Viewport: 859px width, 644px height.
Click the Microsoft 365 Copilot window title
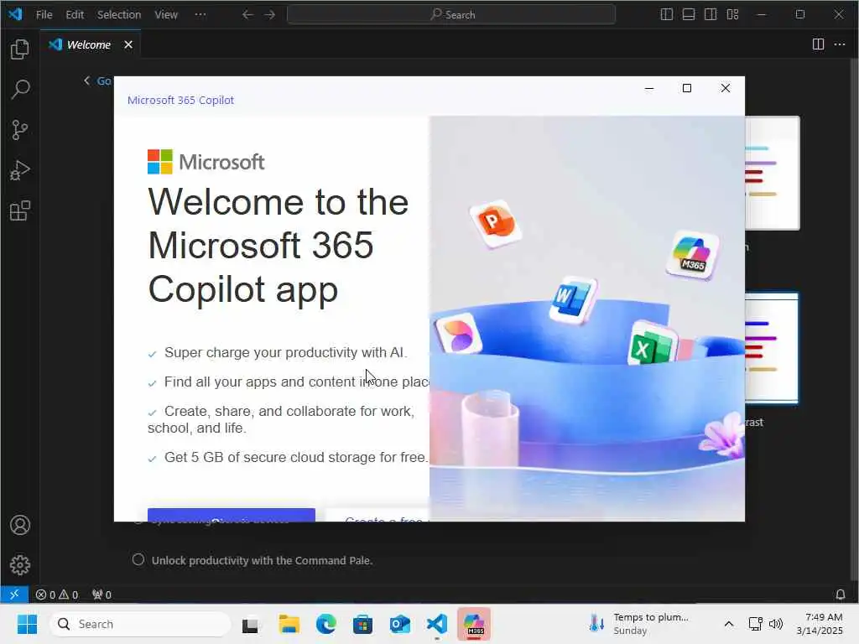(x=180, y=101)
